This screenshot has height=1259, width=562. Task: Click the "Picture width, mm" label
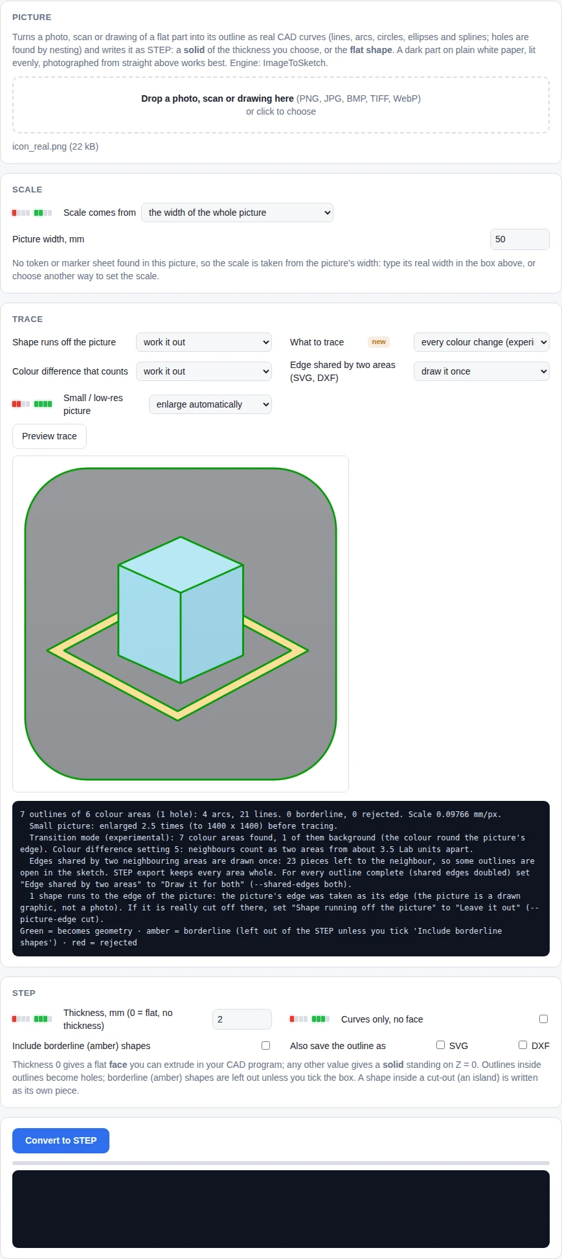(x=49, y=239)
